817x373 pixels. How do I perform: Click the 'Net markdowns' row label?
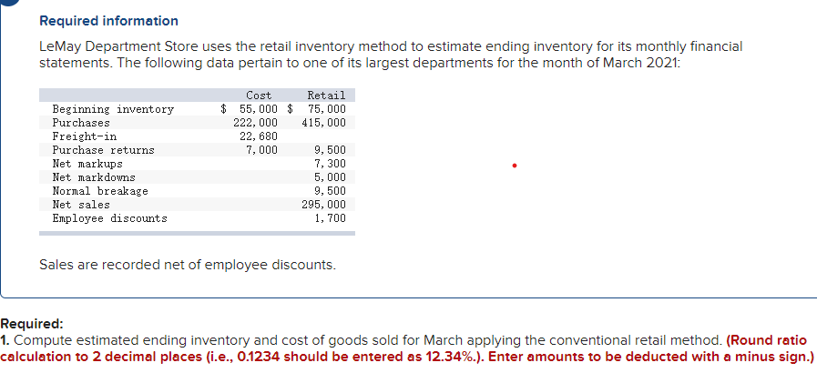click(94, 177)
